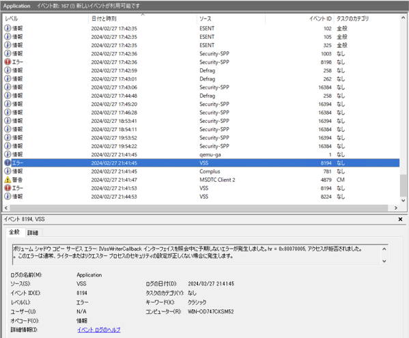Select the ESENT event 102 row icon
This screenshot has width=409, height=338.
point(8,28)
